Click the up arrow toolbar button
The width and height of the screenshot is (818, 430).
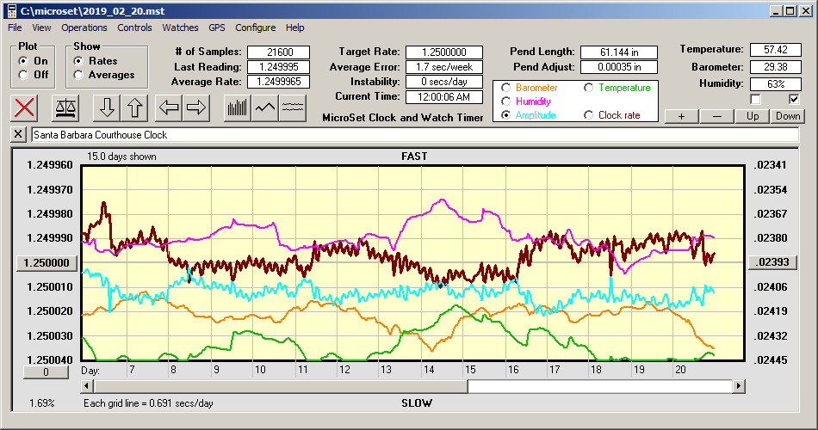coord(134,107)
